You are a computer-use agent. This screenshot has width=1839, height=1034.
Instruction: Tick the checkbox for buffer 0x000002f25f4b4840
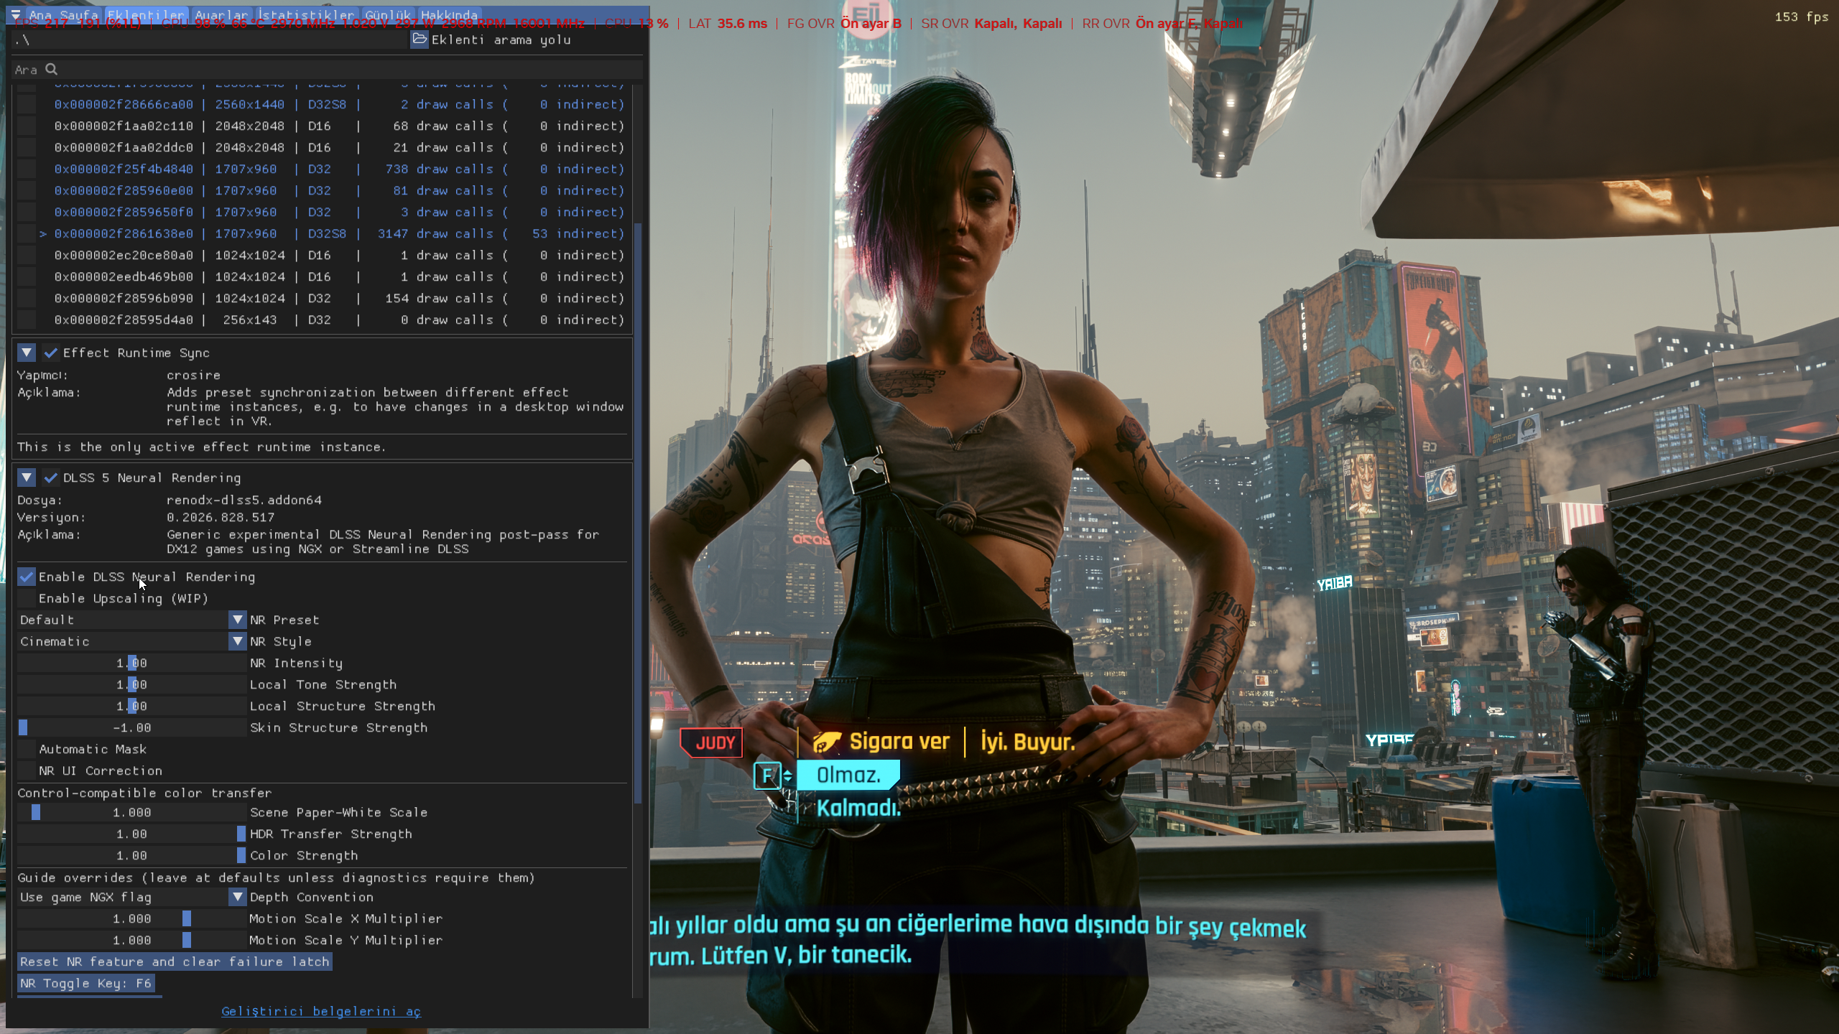point(27,169)
